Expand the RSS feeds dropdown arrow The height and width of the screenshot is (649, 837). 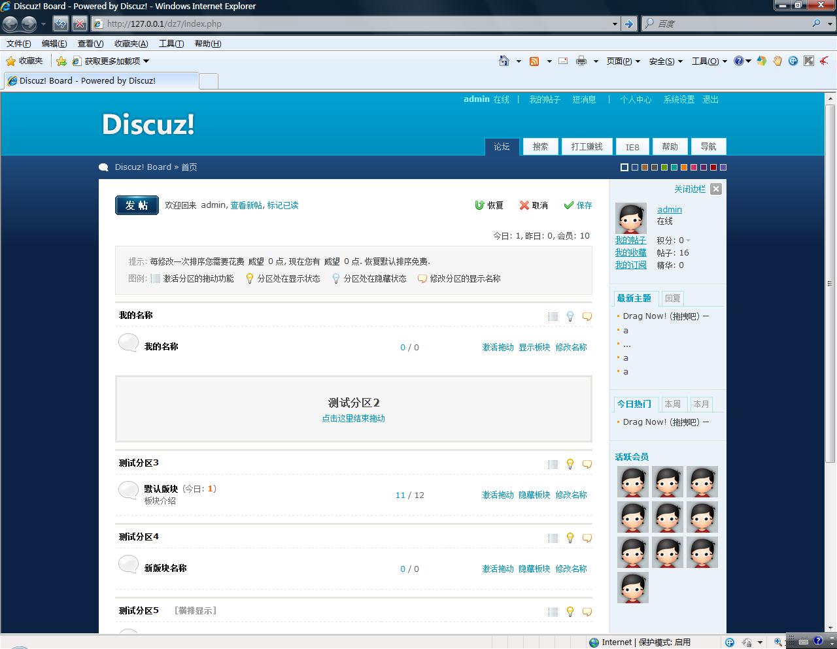point(549,61)
